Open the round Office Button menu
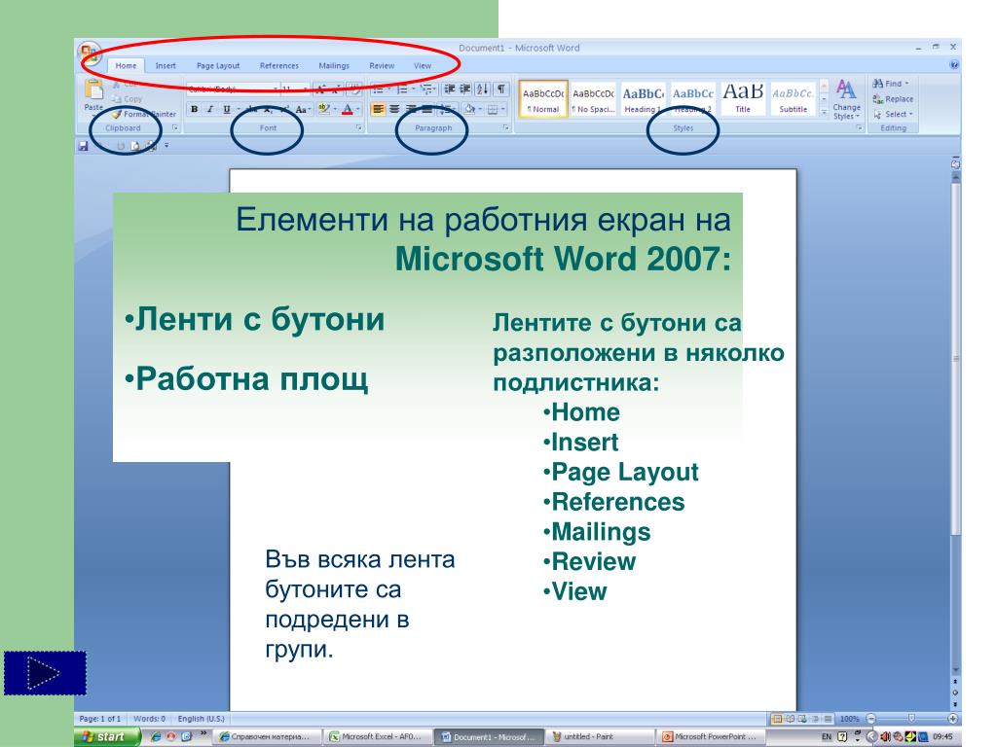997x747 pixels. [90, 53]
